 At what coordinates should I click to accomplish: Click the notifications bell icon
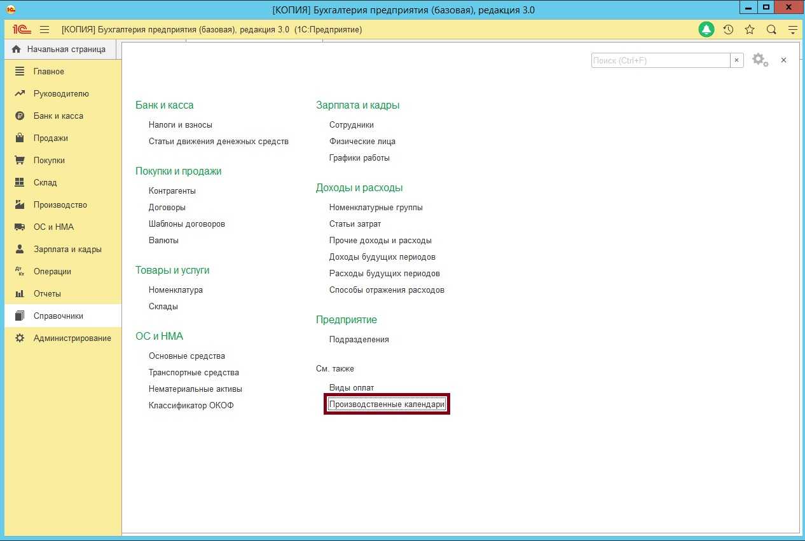point(706,30)
